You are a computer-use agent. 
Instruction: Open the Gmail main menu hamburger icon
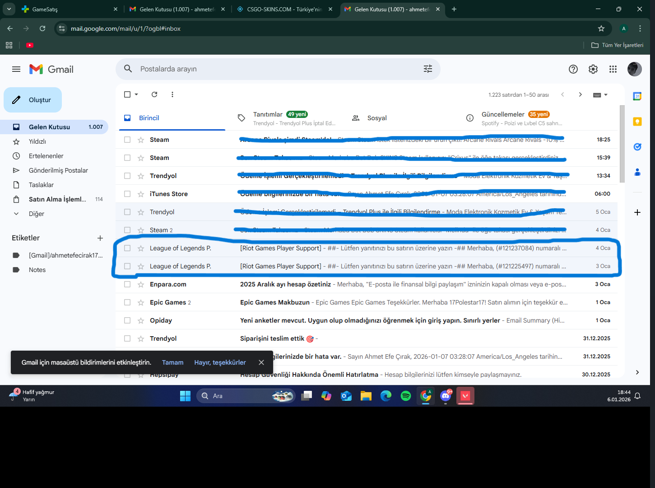(x=16, y=69)
